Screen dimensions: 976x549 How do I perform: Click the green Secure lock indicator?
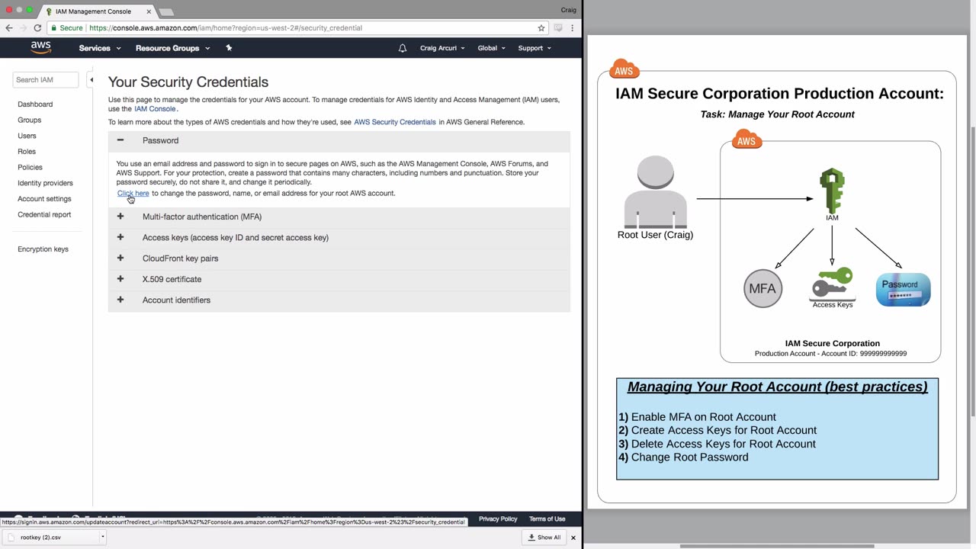pyautogui.click(x=67, y=28)
